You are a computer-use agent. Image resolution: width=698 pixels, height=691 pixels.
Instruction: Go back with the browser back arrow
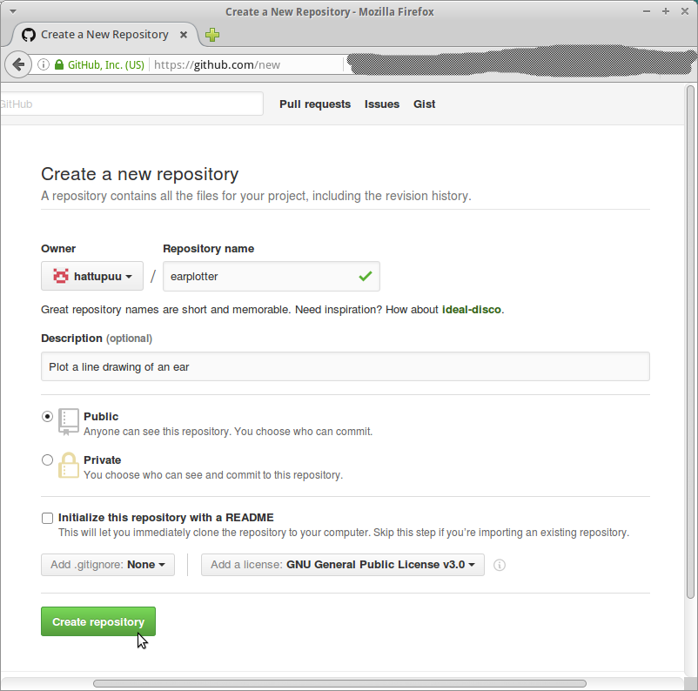[x=18, y=65]
